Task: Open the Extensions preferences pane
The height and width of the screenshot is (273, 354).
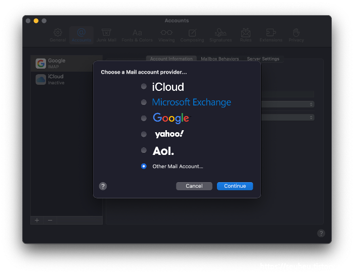Action: click(x=271, y=35)
